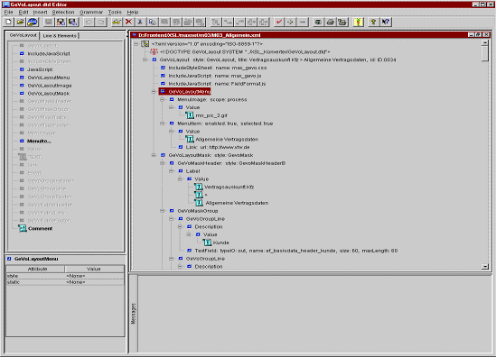Click the yellow question mark Help icon
The image size is (496, 357).
[373, 22]
